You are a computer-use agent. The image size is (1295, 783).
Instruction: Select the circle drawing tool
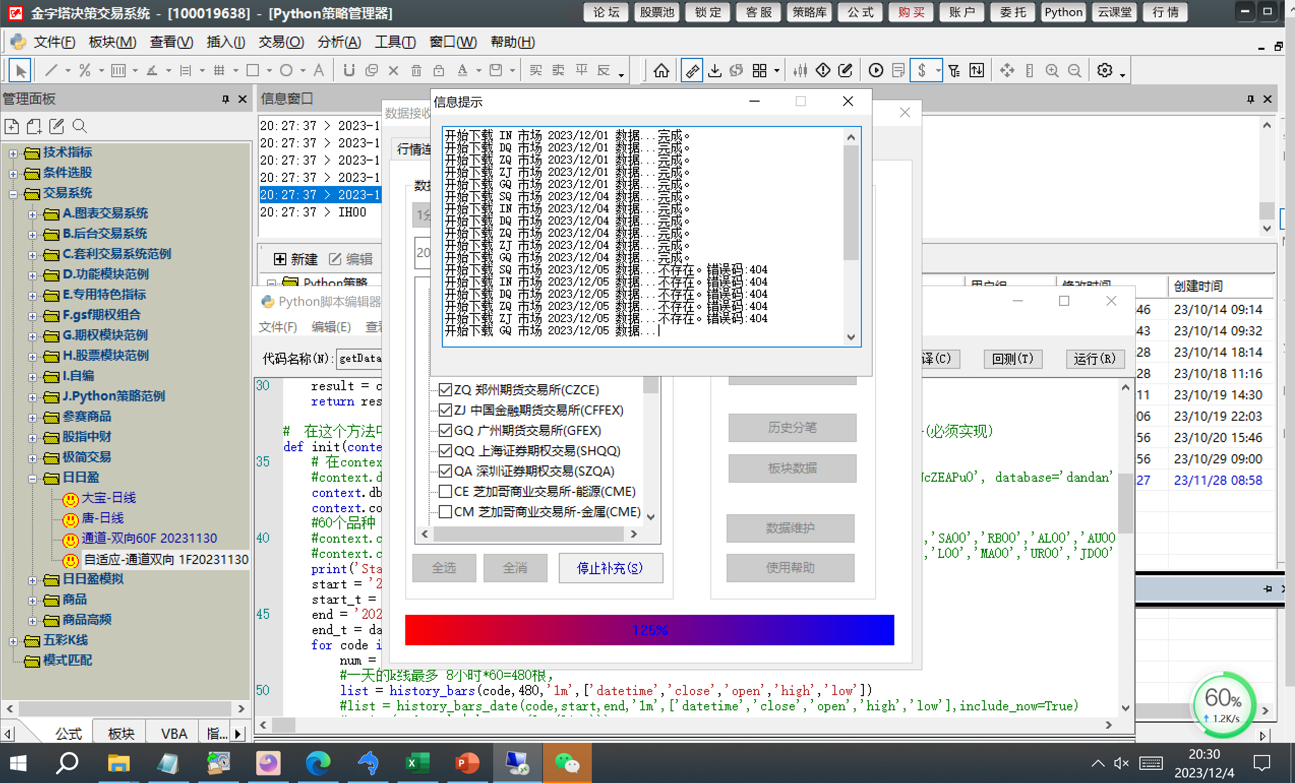pyautogui.click(x=286, y=70)
